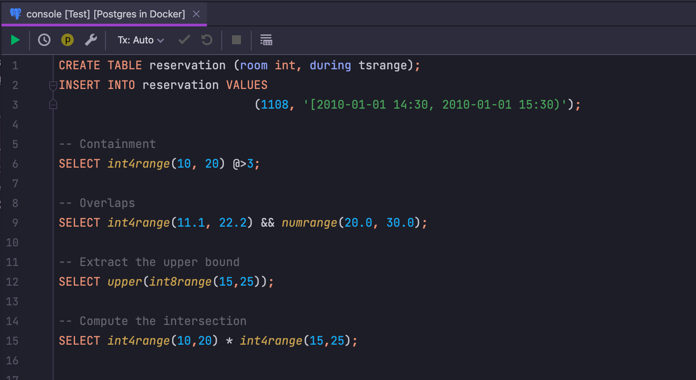Run the query with the green Execute button
This screenshot has height=380, width=696.
tap(15, 40)
